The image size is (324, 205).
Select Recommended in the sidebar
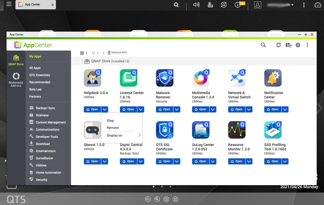coord(40,82)
